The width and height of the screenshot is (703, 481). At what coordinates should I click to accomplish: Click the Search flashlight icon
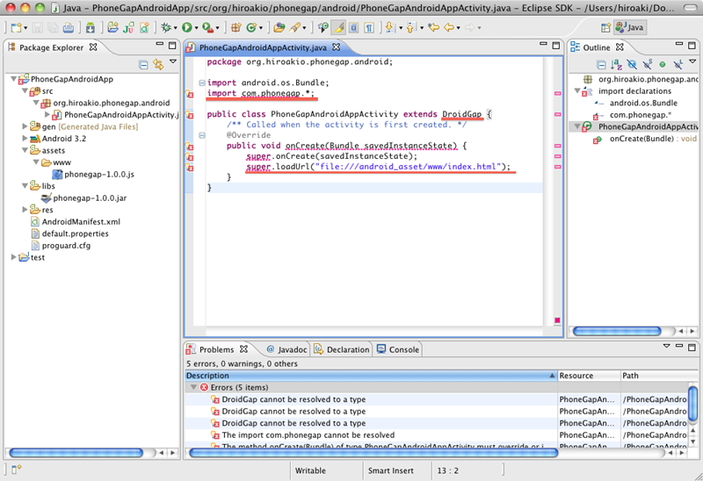pyautogui.click(x=294, y=28)
